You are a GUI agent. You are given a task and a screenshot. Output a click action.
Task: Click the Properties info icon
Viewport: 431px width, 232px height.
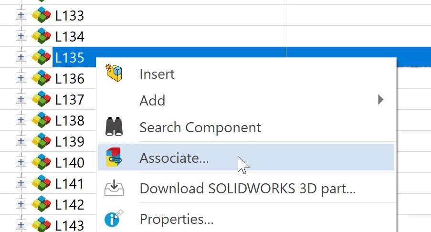[114, 219]
